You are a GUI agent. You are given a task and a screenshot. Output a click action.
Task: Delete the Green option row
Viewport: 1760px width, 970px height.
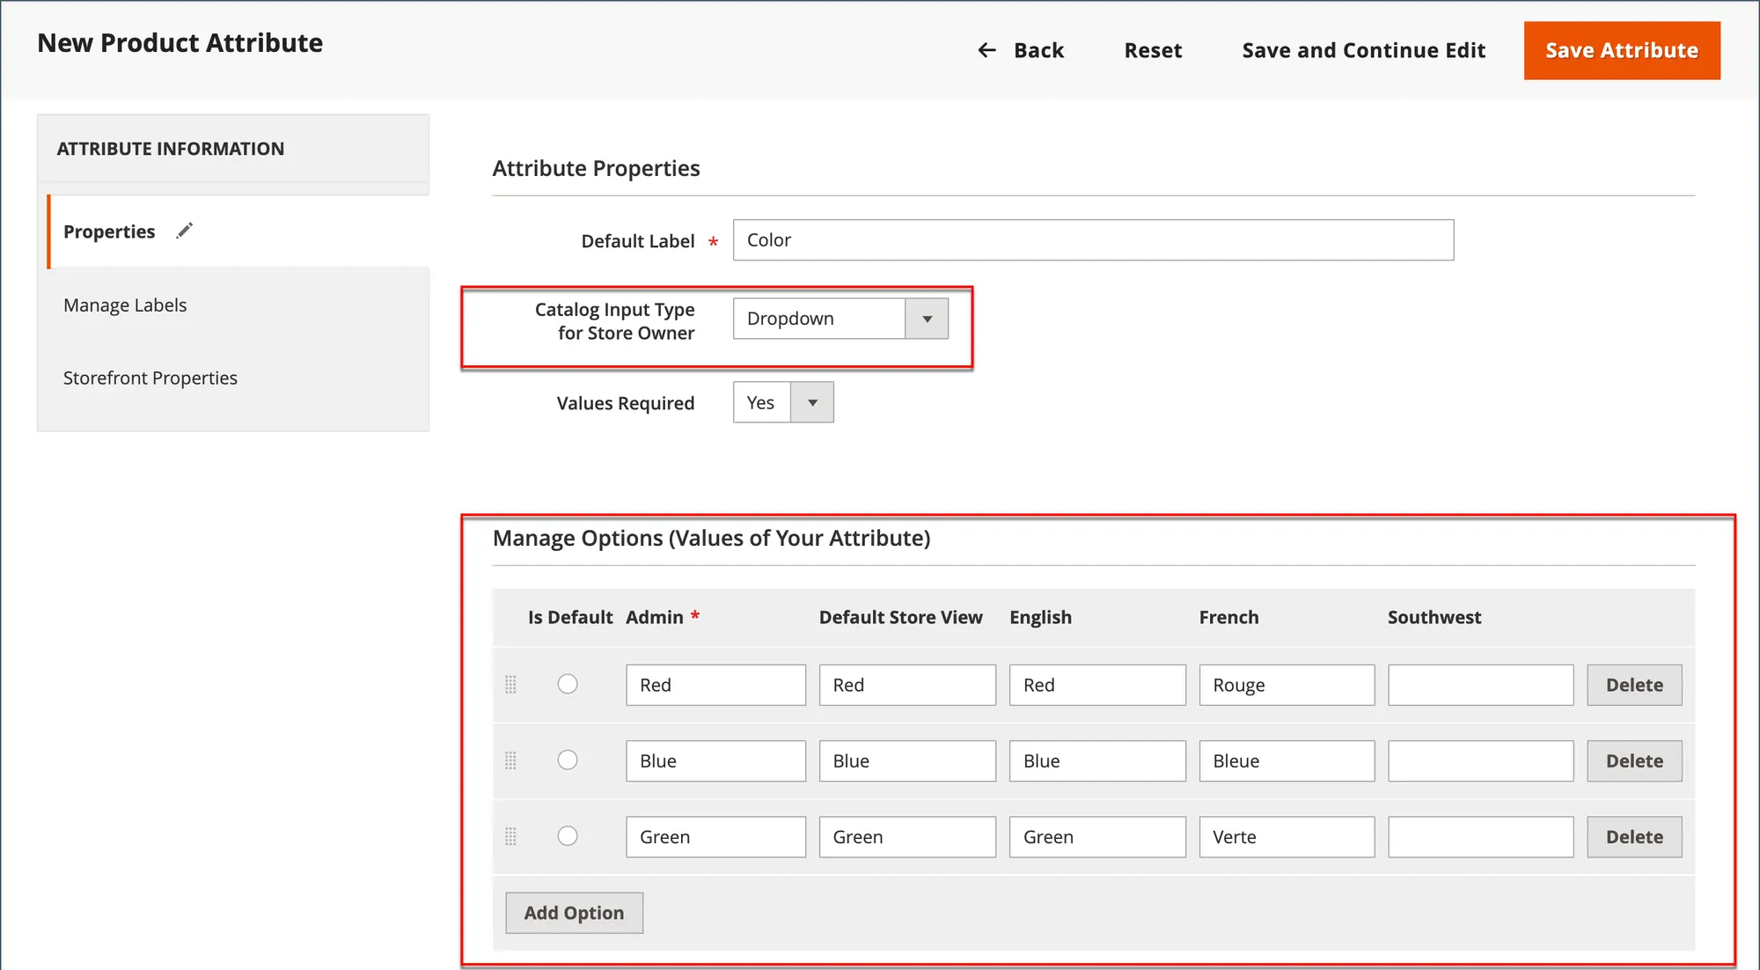[x=1634, y=837]
